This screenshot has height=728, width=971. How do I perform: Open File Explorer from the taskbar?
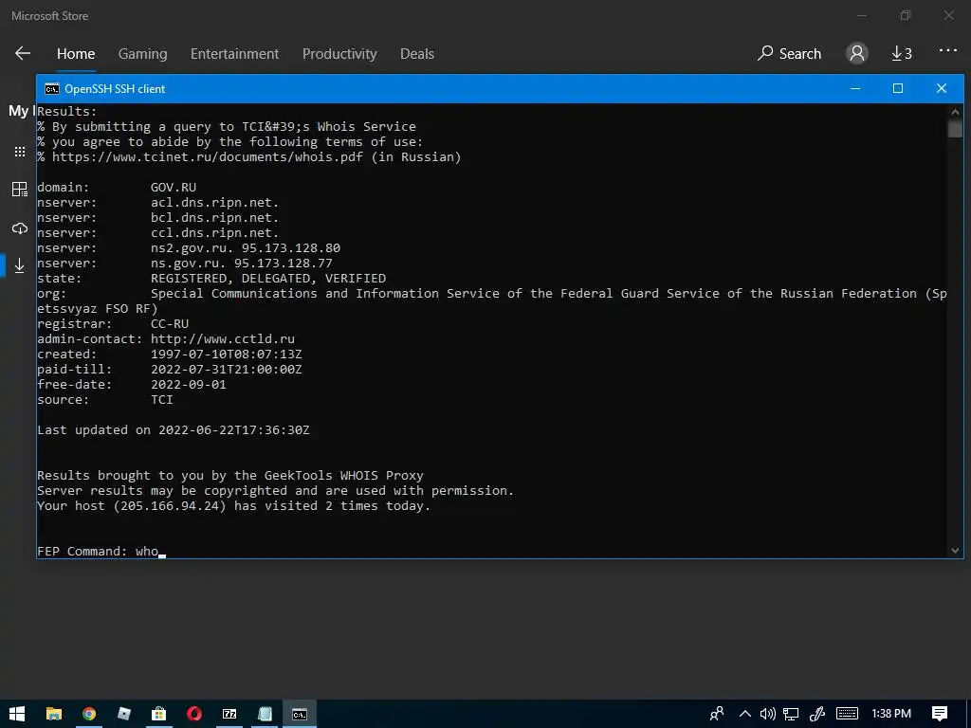(54, 714)
